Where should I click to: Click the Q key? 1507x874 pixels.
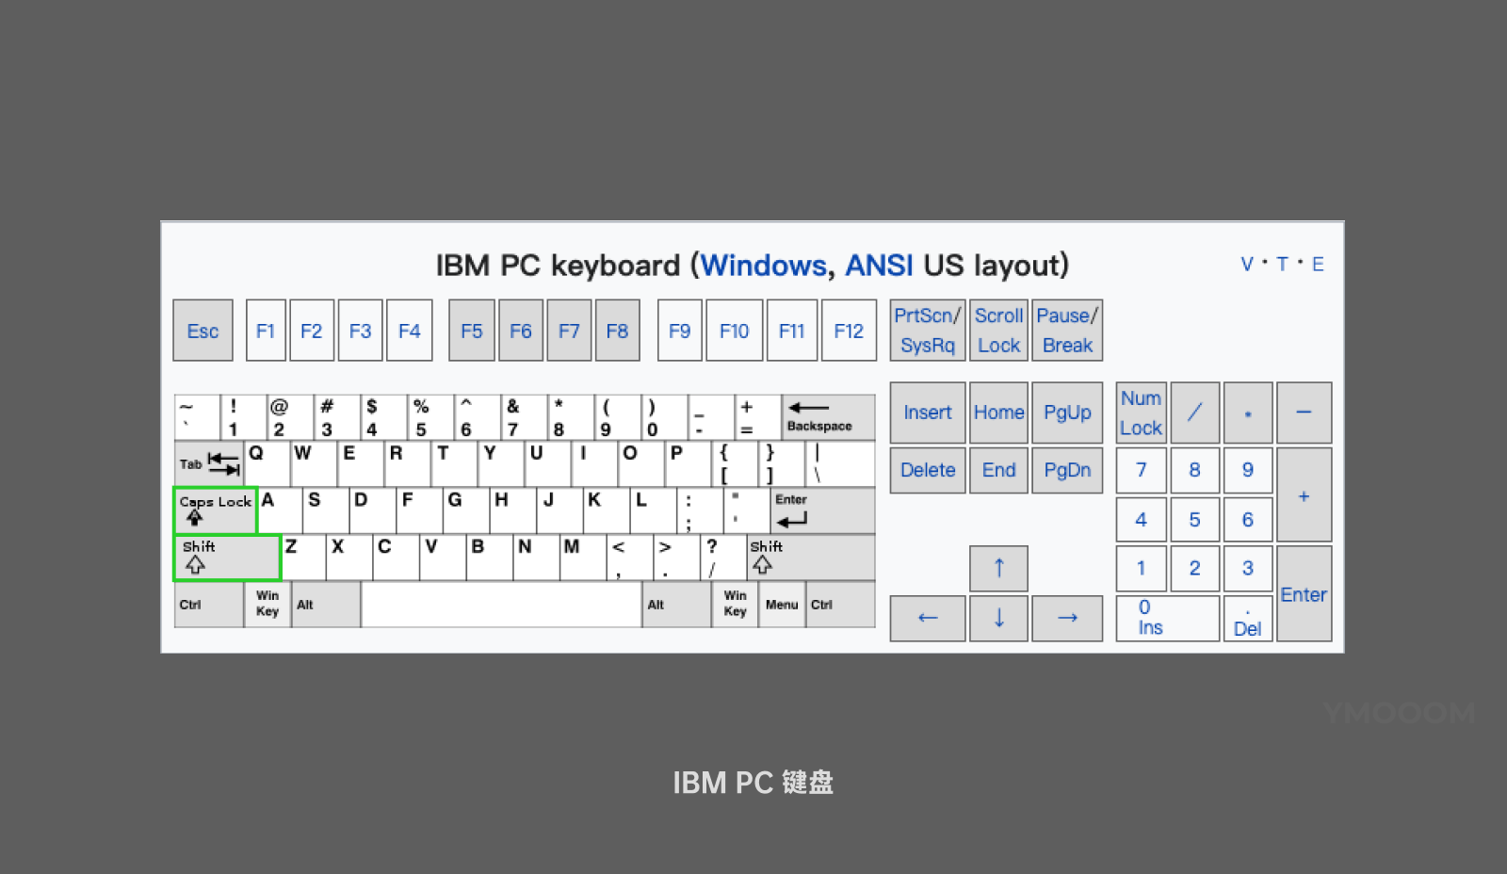tap(267, 463)
